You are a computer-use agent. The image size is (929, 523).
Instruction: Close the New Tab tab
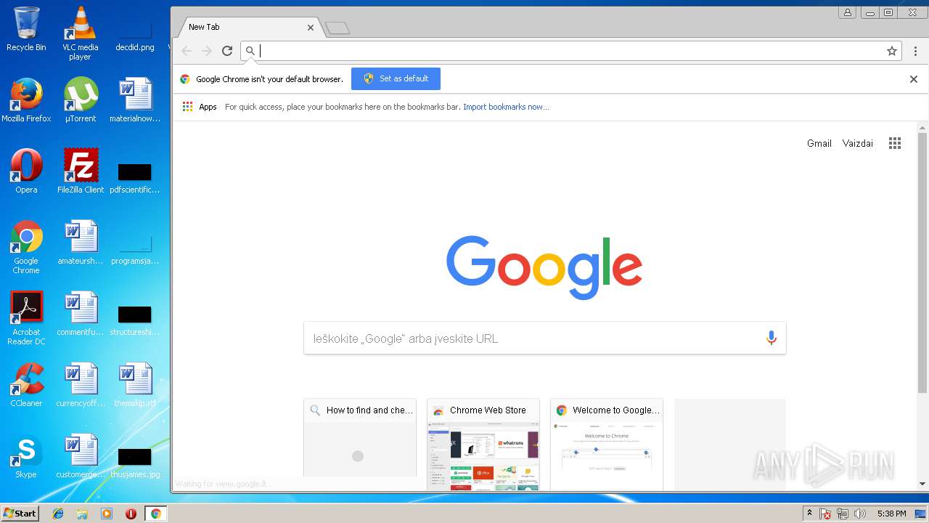coord(311,27)
